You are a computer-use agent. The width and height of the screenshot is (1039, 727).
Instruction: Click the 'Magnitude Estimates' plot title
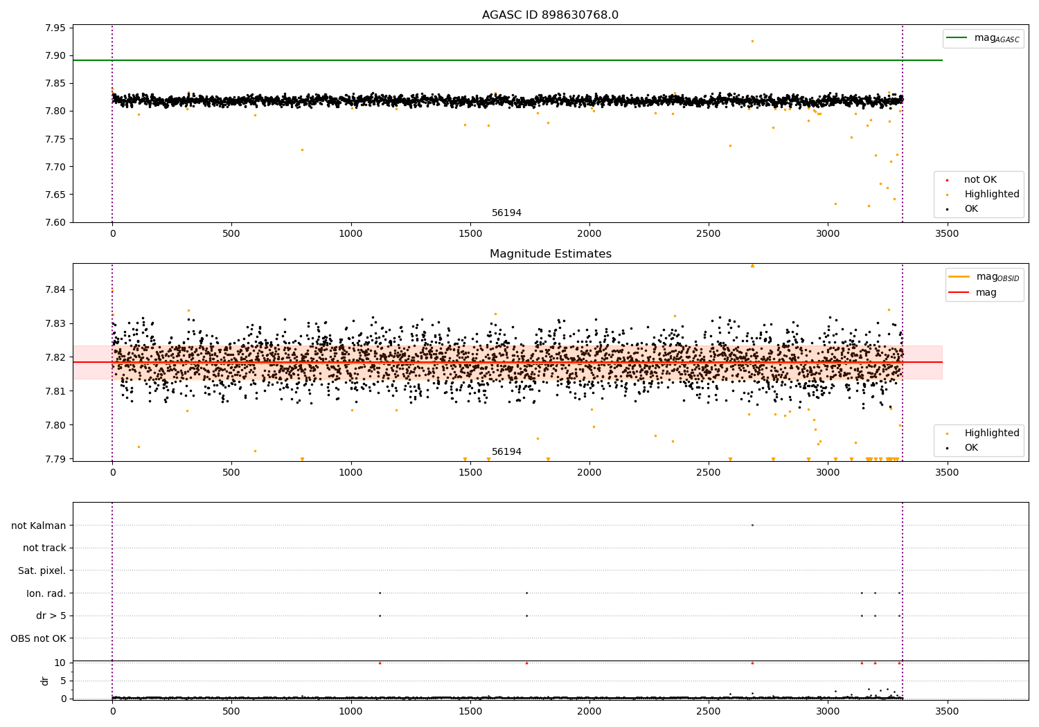click(x=550, y=254)
